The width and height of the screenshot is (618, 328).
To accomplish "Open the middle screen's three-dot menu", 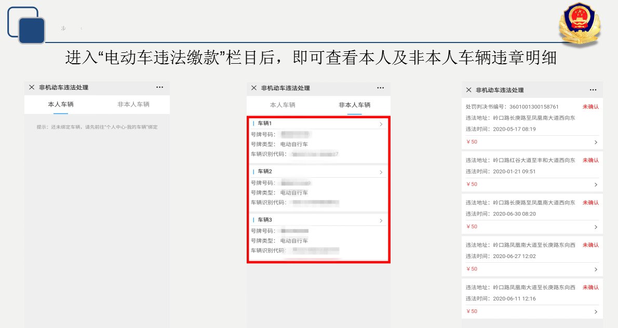I will [381, 88].
